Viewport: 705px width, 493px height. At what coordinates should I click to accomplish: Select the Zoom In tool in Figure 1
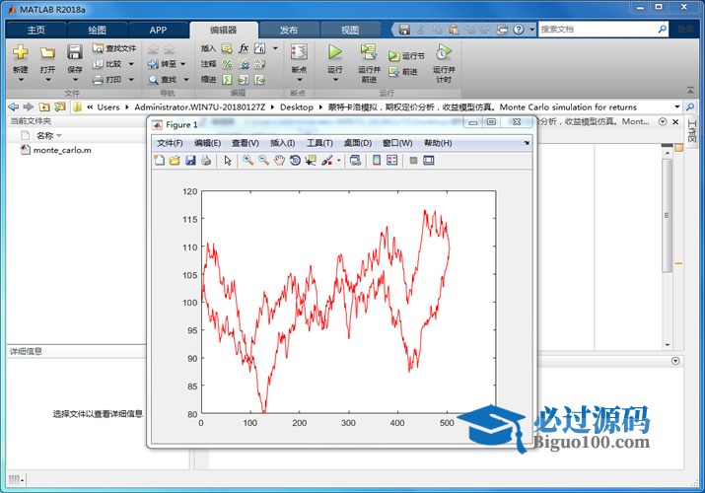(x=248, y=161)
